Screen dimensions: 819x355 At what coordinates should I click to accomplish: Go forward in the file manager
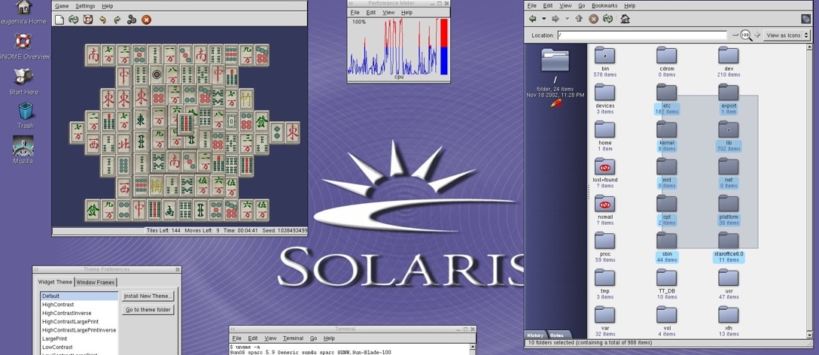pyautogui.click(x=556, y=19)
